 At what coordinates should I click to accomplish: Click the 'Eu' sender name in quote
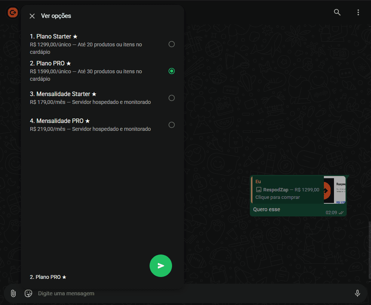[x=258, y=182]
